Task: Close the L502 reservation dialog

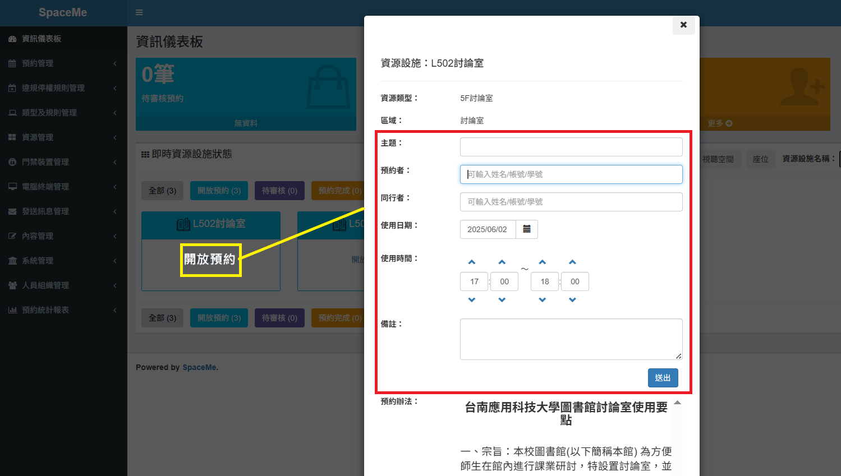Action: [683, 25]
